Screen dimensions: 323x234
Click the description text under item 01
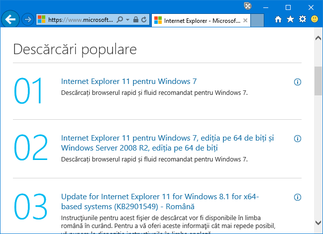point(154,93)
